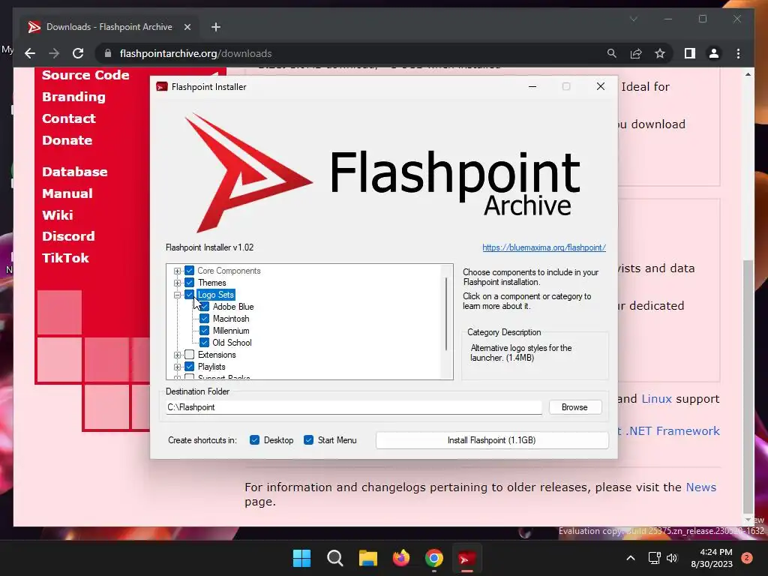The image size is (768, 576).
Task: Open the browser page search icon
Action: point(612,53)
